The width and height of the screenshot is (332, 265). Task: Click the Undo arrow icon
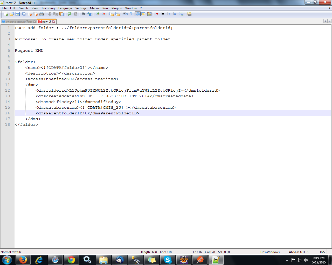click(x=70, y=14)
